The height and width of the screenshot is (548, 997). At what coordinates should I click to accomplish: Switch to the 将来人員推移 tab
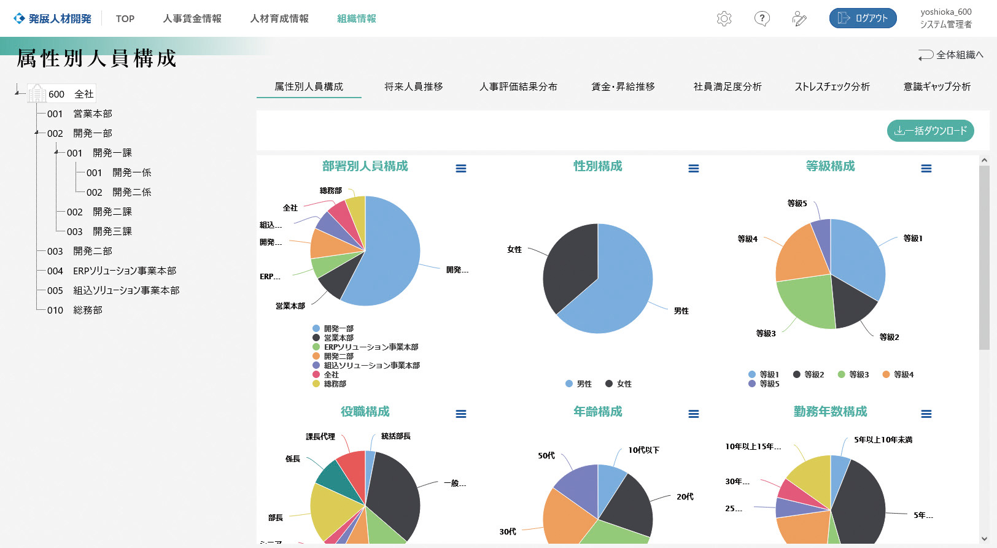(414, 87)
